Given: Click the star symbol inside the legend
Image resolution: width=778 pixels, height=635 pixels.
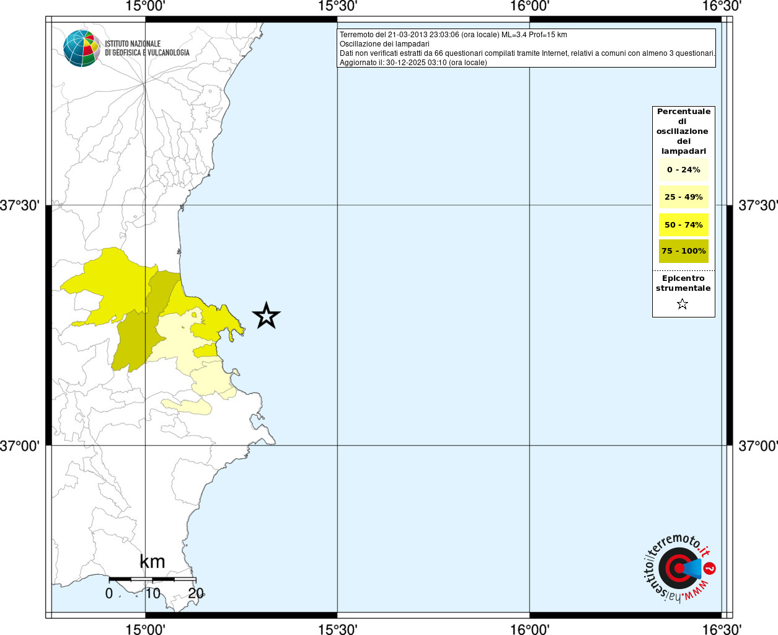Looking at the screenshot, I should [683, 304].
